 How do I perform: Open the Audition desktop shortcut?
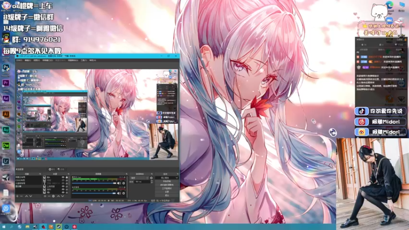coord(6,130)
